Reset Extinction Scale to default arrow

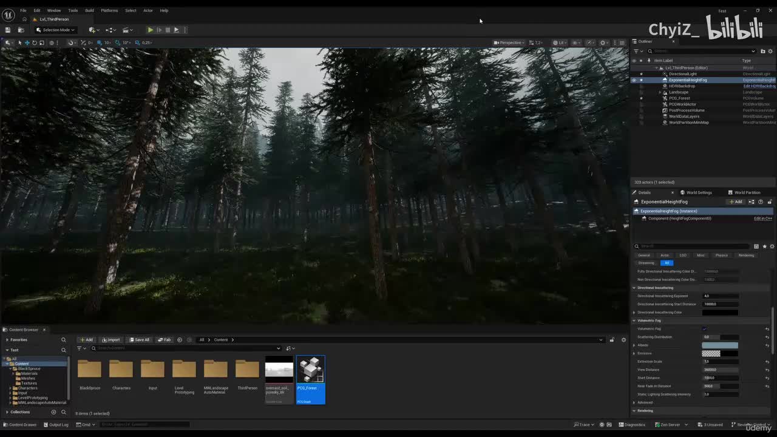[x=767, y=362]
